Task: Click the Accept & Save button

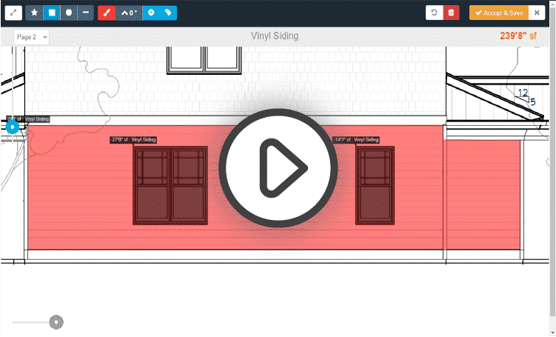Action: click(x=498, y=13)
